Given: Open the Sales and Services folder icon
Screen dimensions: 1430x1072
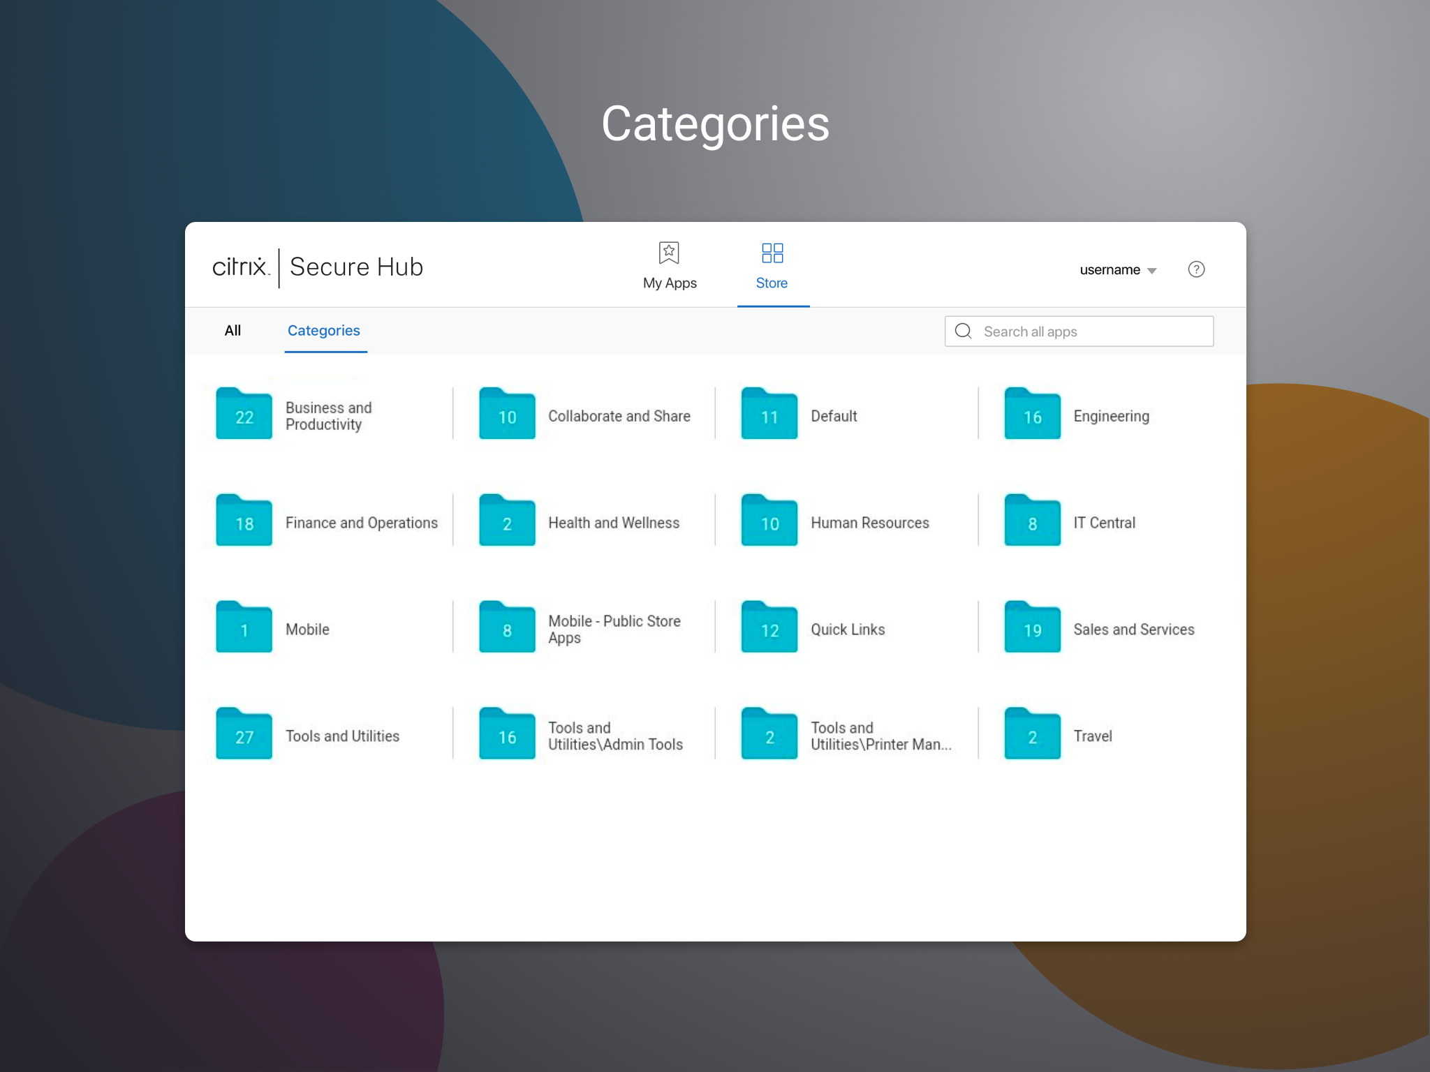Looking at the screenshot, I should 1032,627.
